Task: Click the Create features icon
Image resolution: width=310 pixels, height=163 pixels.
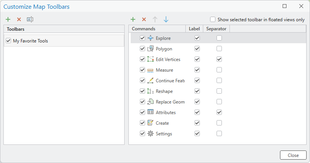Action: (x=150, y=123)
